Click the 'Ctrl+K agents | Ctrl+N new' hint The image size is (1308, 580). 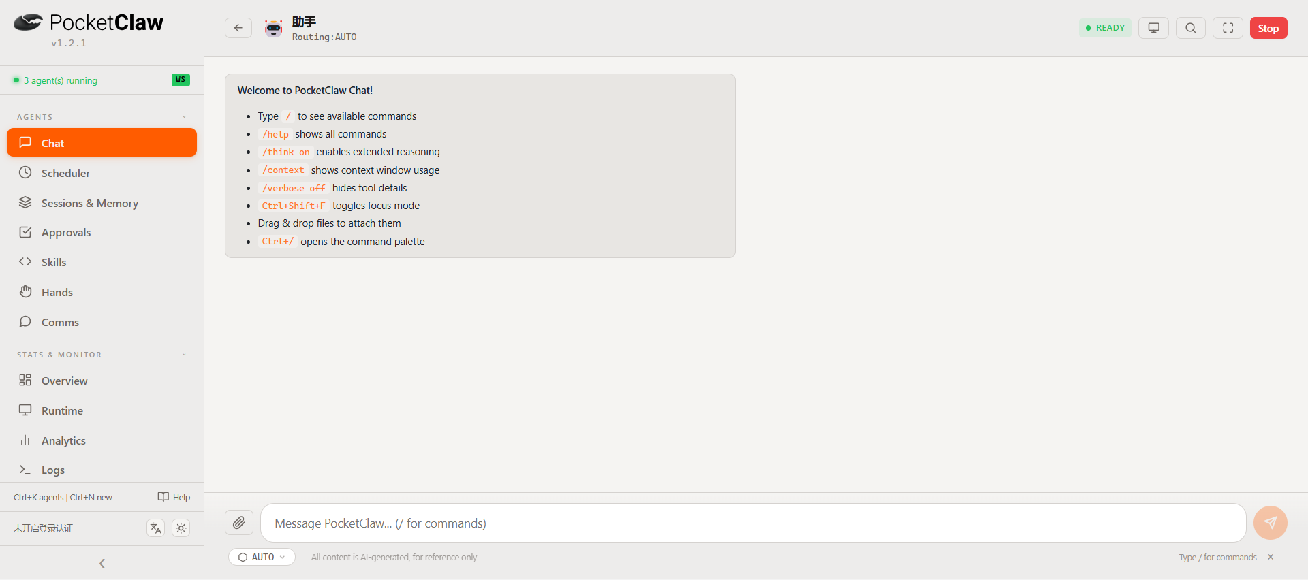(63, 498)
